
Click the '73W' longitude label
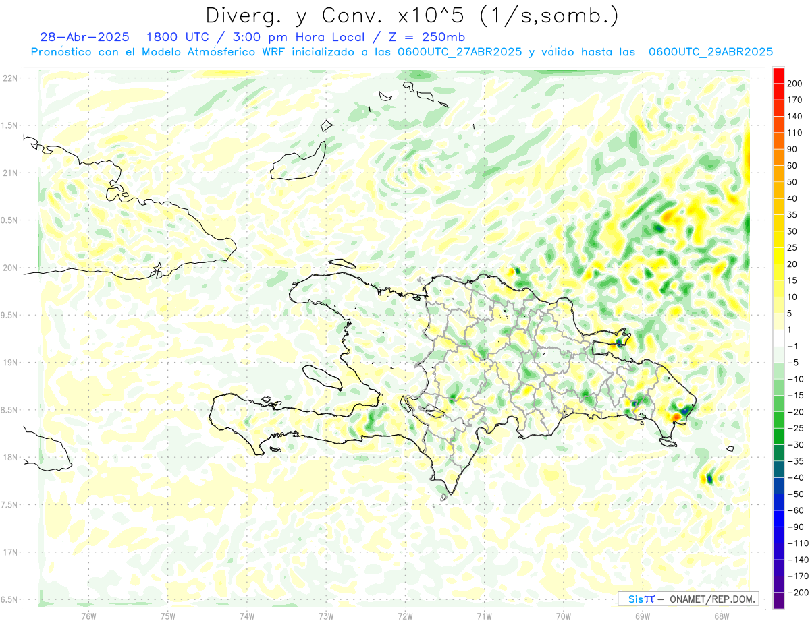[x=326, y=616]
